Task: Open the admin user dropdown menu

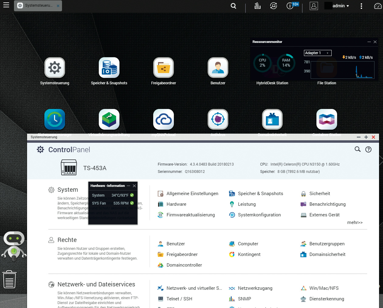Action: [341, 6]
